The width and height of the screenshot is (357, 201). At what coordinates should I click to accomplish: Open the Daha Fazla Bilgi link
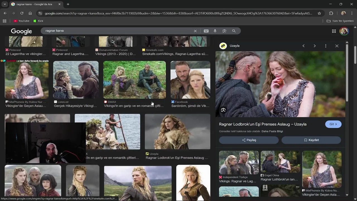click(x=272, y=131)
